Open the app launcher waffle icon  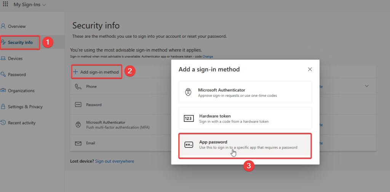[5, 5]
